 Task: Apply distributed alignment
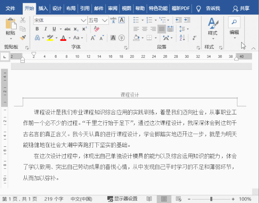pos(170,29)
